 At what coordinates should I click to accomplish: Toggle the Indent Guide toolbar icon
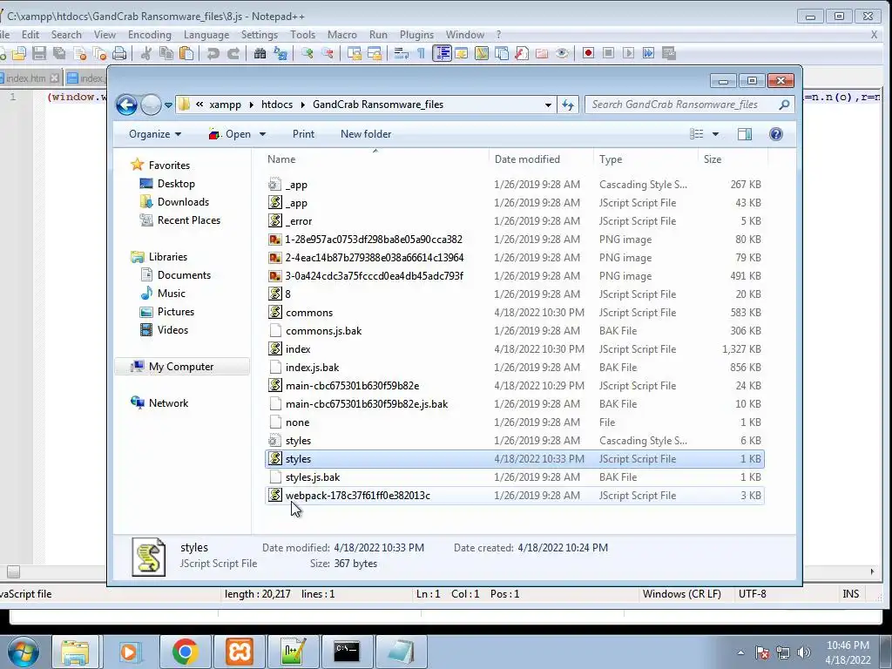(442, 53)
